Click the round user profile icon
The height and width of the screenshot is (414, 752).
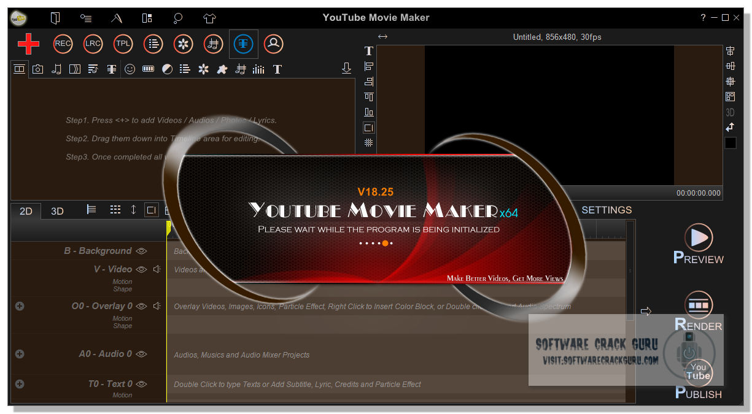pyautogui.click(x=273, y=44)
